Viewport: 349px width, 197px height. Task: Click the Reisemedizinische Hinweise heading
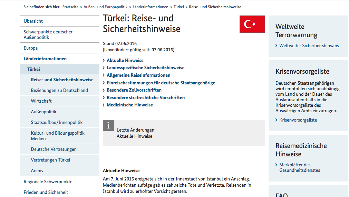pyautogui.click(x=301, y=150)
